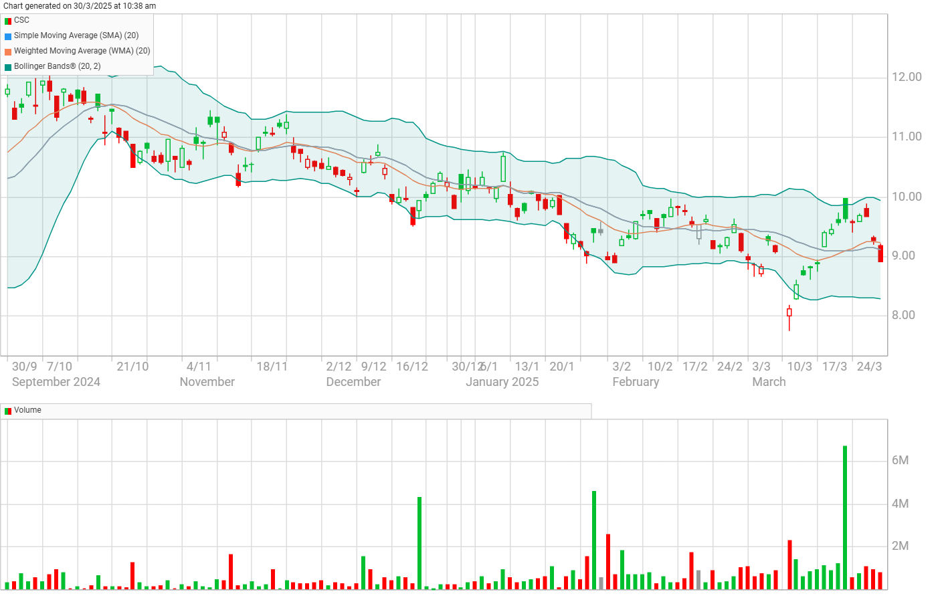Click the teal Bollinger Bands legend swatch

(8, 67)
